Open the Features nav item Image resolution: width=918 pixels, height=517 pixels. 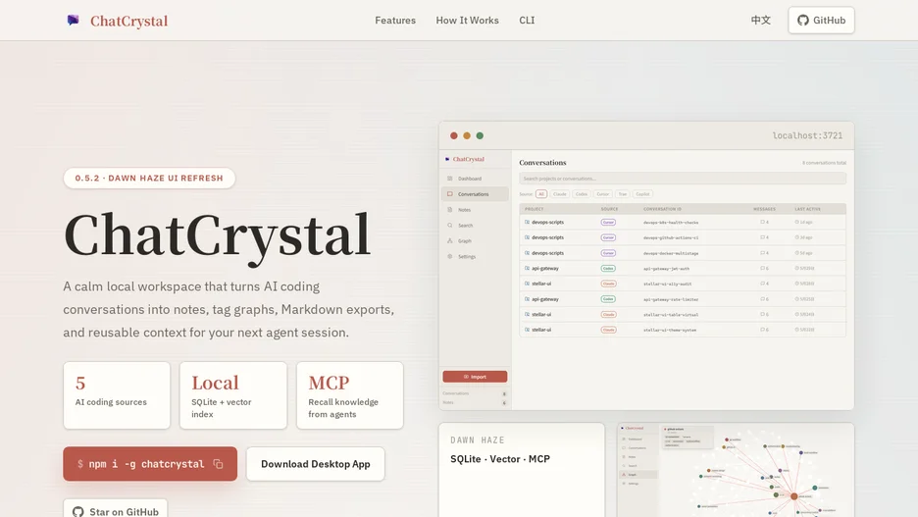[x=395, y=20]
